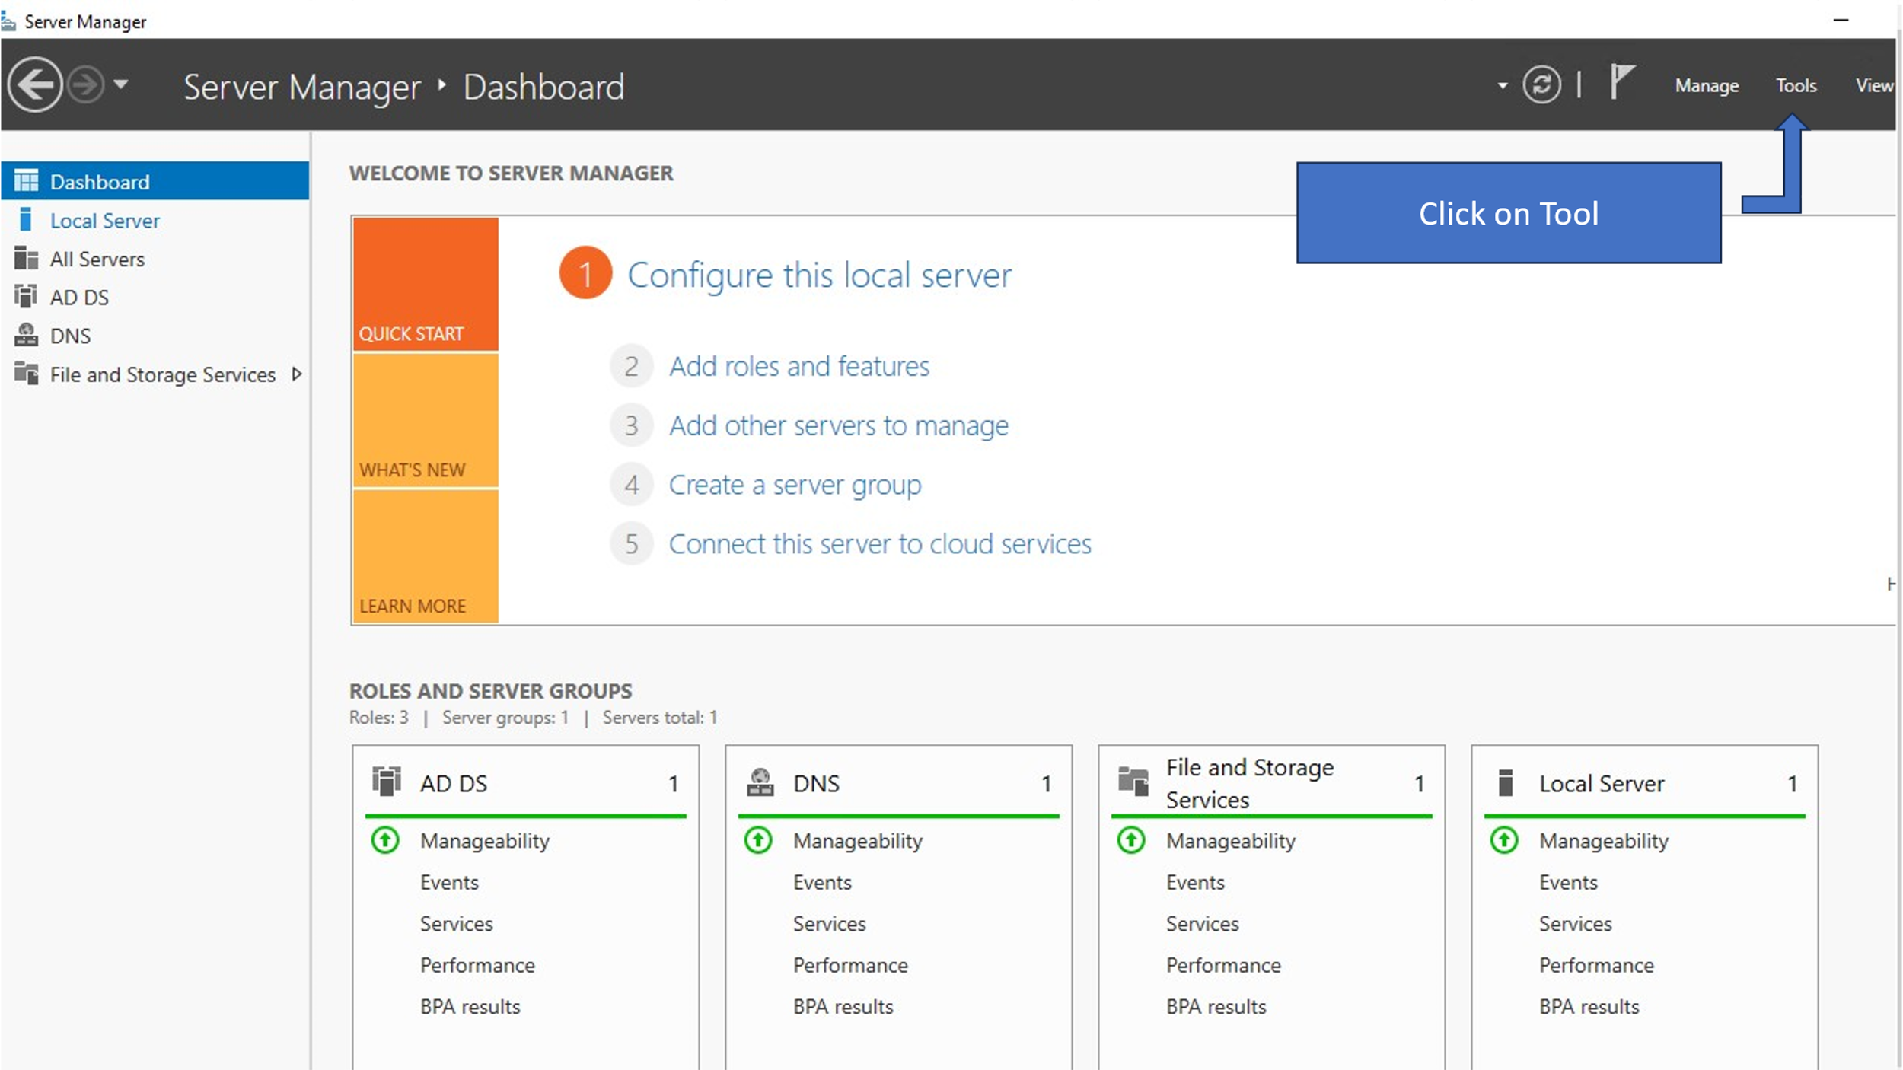1903x1070 pixels.
Task: Click the Local Server tile header
Action: tap(1645, 783)
